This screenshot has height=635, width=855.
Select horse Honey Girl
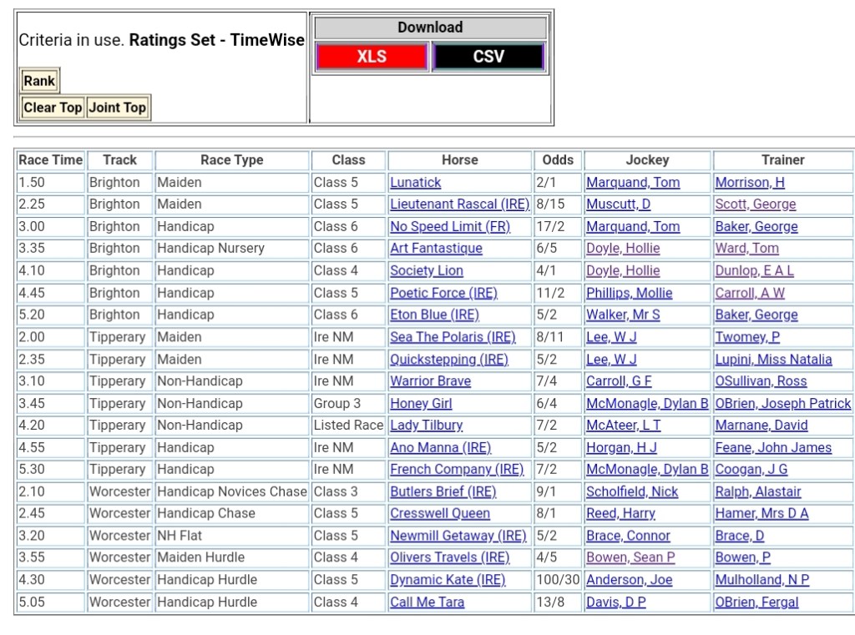(421, 404)
